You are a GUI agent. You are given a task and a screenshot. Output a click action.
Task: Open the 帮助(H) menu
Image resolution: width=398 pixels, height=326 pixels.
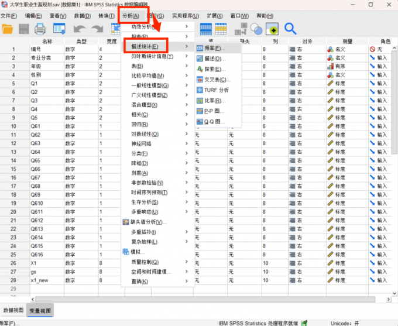click(265, 16)
